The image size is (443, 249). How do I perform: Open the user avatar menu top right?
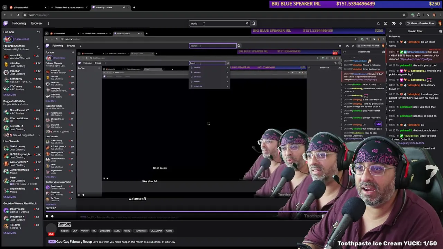click(x=440, y=24)
